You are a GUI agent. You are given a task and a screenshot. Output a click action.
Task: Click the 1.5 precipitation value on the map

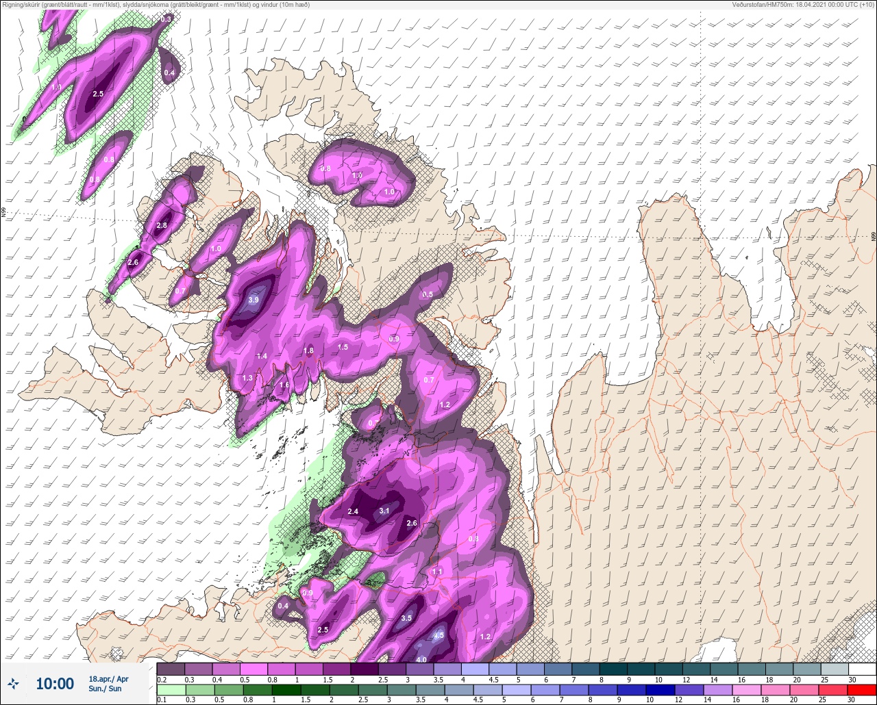click(x=343, y=347)
